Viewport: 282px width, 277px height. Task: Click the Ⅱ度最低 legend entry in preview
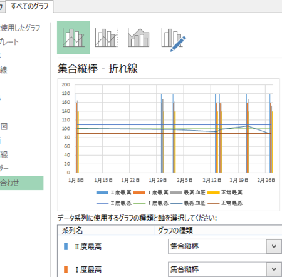(x=114, y=203)
